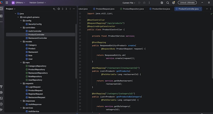Open more run actions vertical dots
Image resolution: width=213 pixels, height=114 pixels.
[x=149, y=3]
